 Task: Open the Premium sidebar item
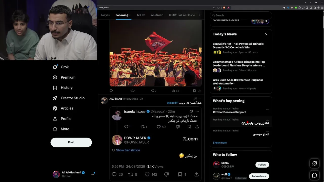pyautogui.click(x=64, y=77)
